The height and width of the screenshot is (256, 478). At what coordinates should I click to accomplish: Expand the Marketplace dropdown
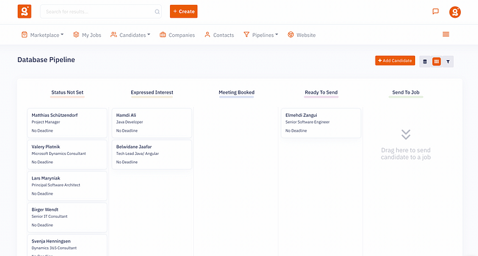point(62,34)
